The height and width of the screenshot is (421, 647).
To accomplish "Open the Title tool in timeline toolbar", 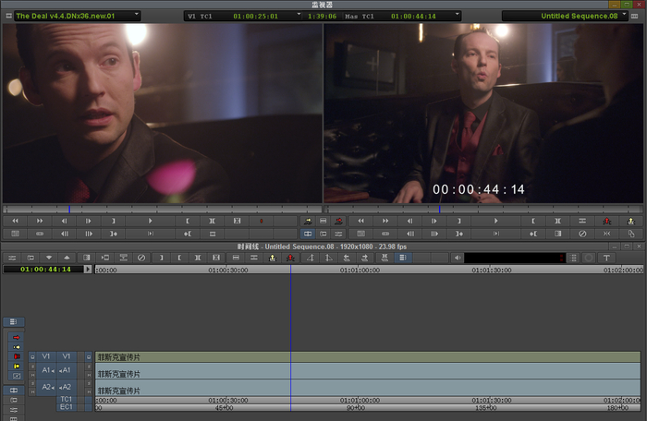I will 606,258.
